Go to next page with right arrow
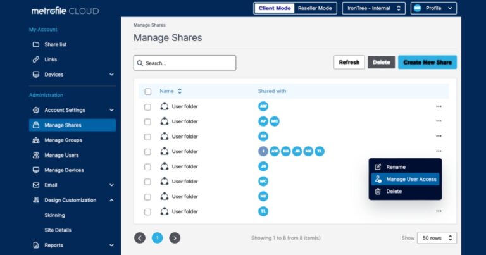This screenshot has height=255, width=486. click(x=175, y=238)
